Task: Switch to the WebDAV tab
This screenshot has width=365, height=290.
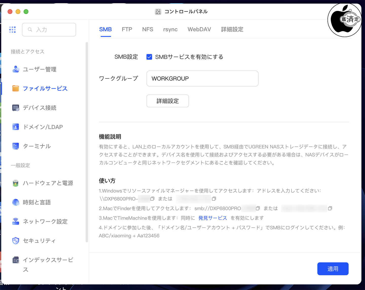Action: (199, 29)
